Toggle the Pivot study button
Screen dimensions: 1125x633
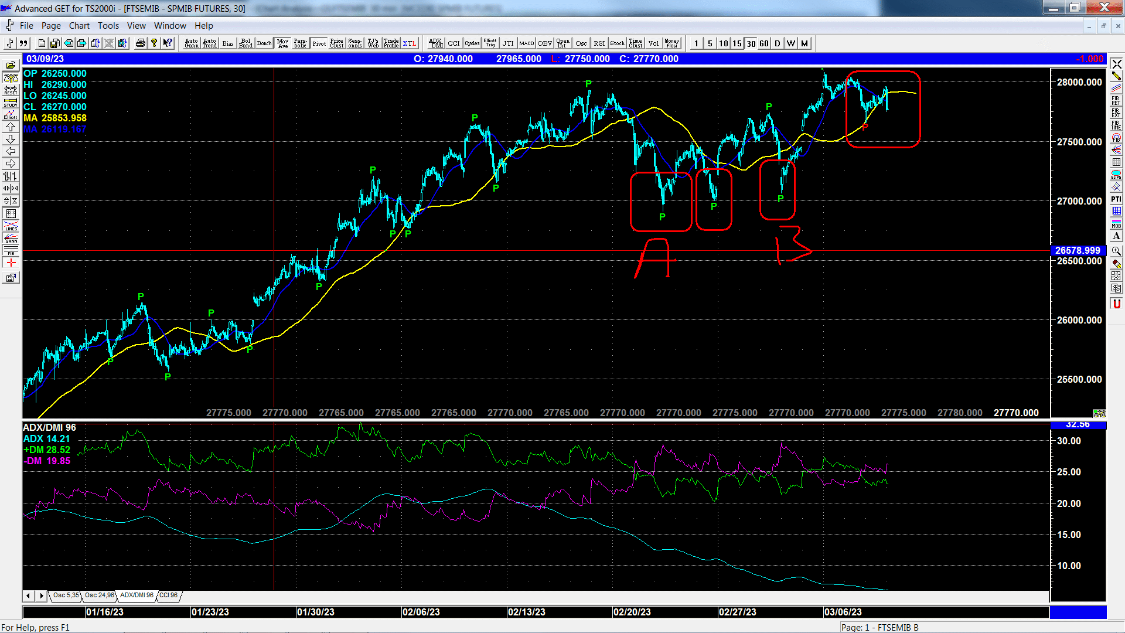click(x=319, y=43)
